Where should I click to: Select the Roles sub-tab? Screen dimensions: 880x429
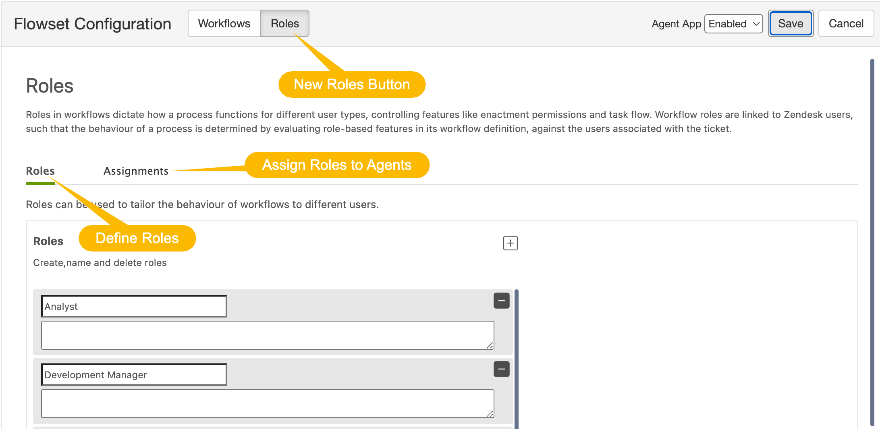pos(40,171)
